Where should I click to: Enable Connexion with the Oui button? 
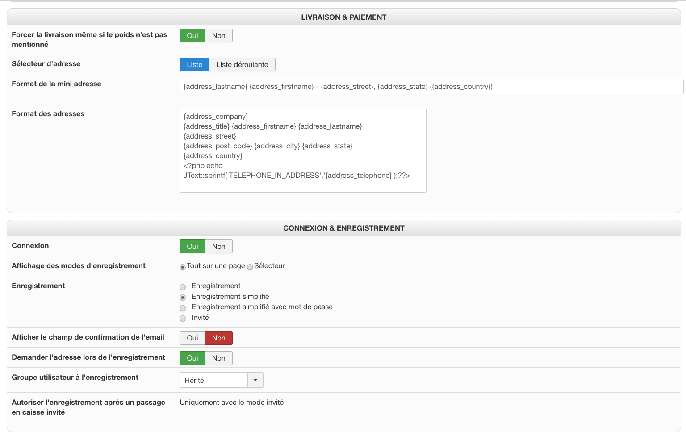192,247
